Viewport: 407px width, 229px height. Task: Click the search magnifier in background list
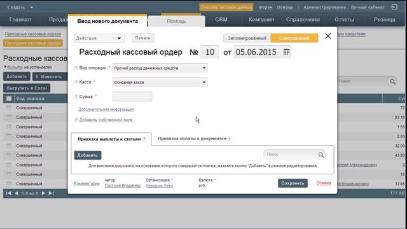tap(393, 81)
